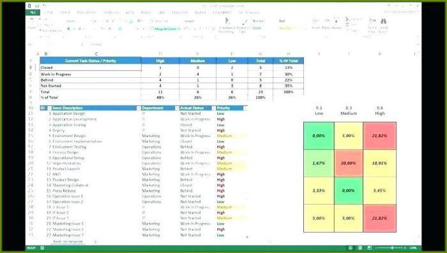Click the macro record icon beside READY

point(42,248)
